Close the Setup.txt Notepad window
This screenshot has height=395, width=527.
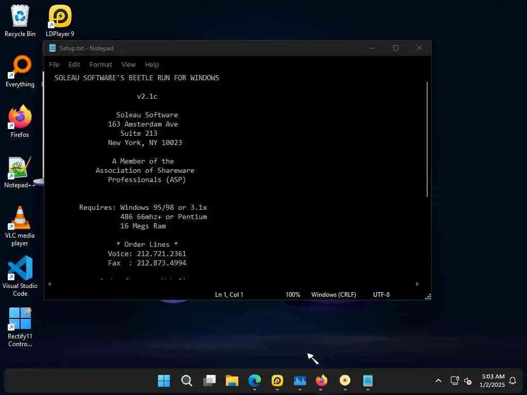419,48
